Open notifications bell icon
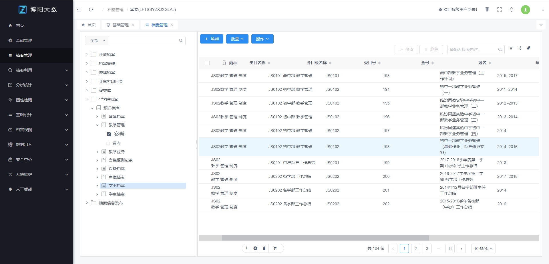Image resolution: width=549 pixels, height=264 pixels. tap(512, 9)
